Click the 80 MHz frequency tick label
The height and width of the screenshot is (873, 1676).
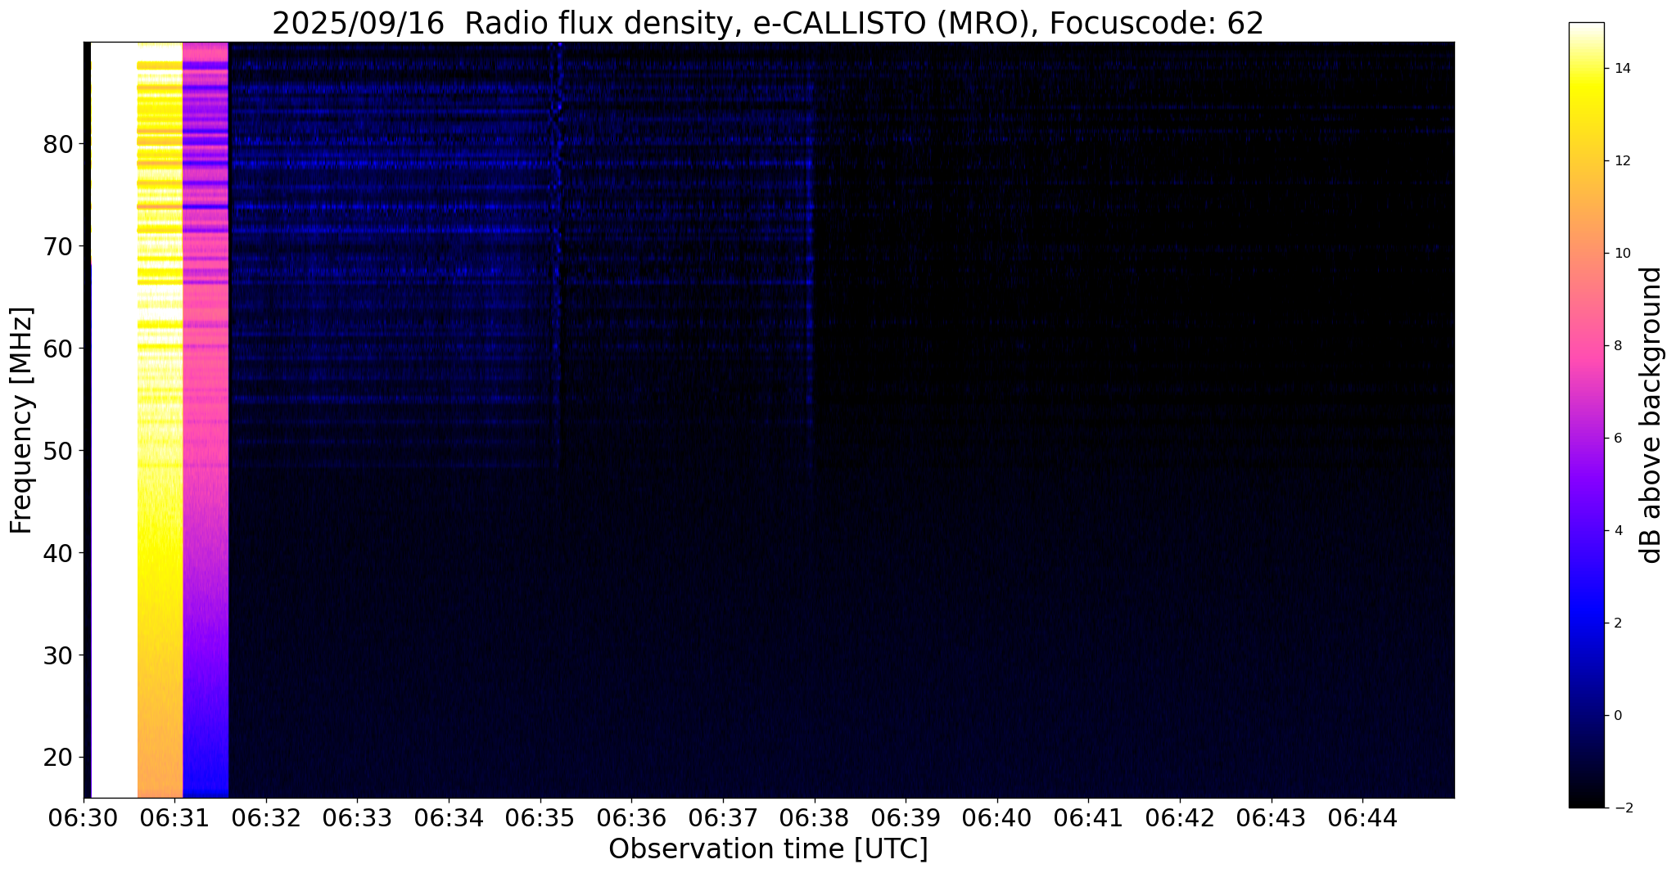tap(58, 144)
